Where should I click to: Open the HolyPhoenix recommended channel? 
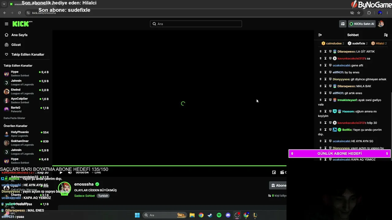tap(26, 134)
